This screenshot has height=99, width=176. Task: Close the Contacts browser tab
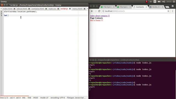point(146,7)
